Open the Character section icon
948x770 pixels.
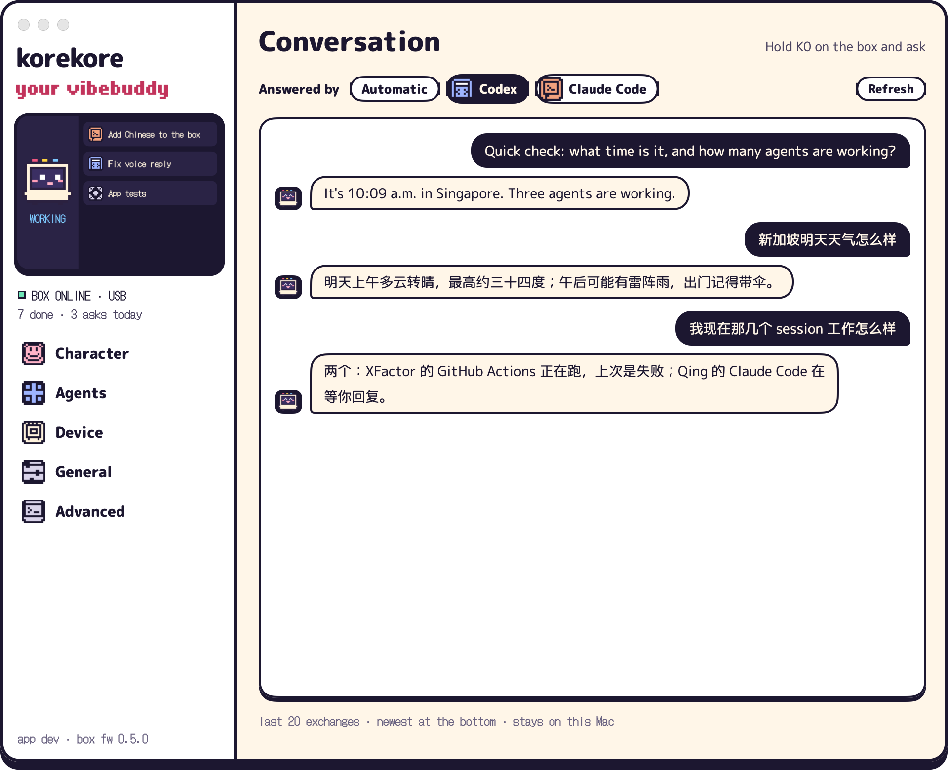(34, 353)
